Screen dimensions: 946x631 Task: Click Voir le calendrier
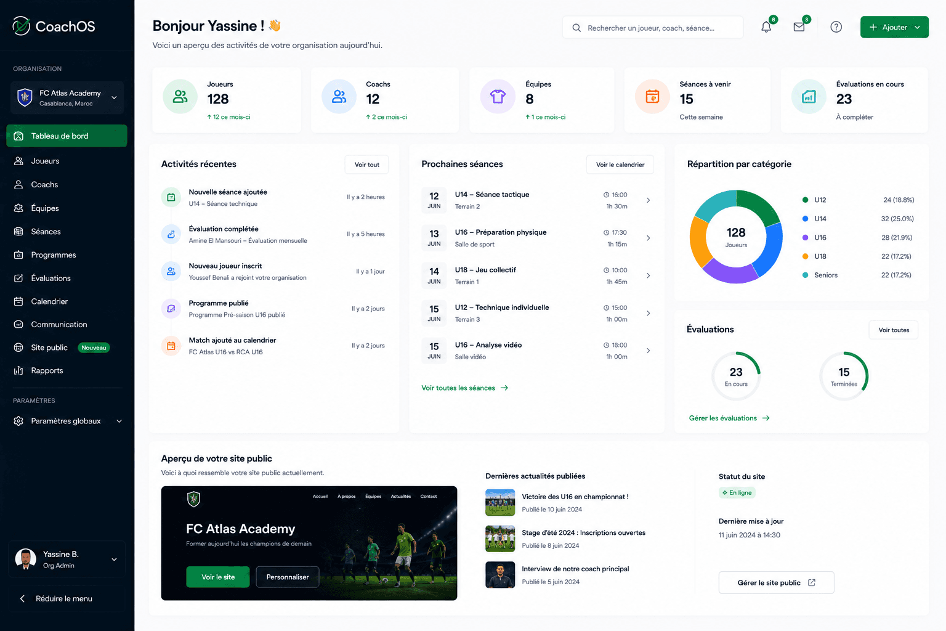click(620, 165)
